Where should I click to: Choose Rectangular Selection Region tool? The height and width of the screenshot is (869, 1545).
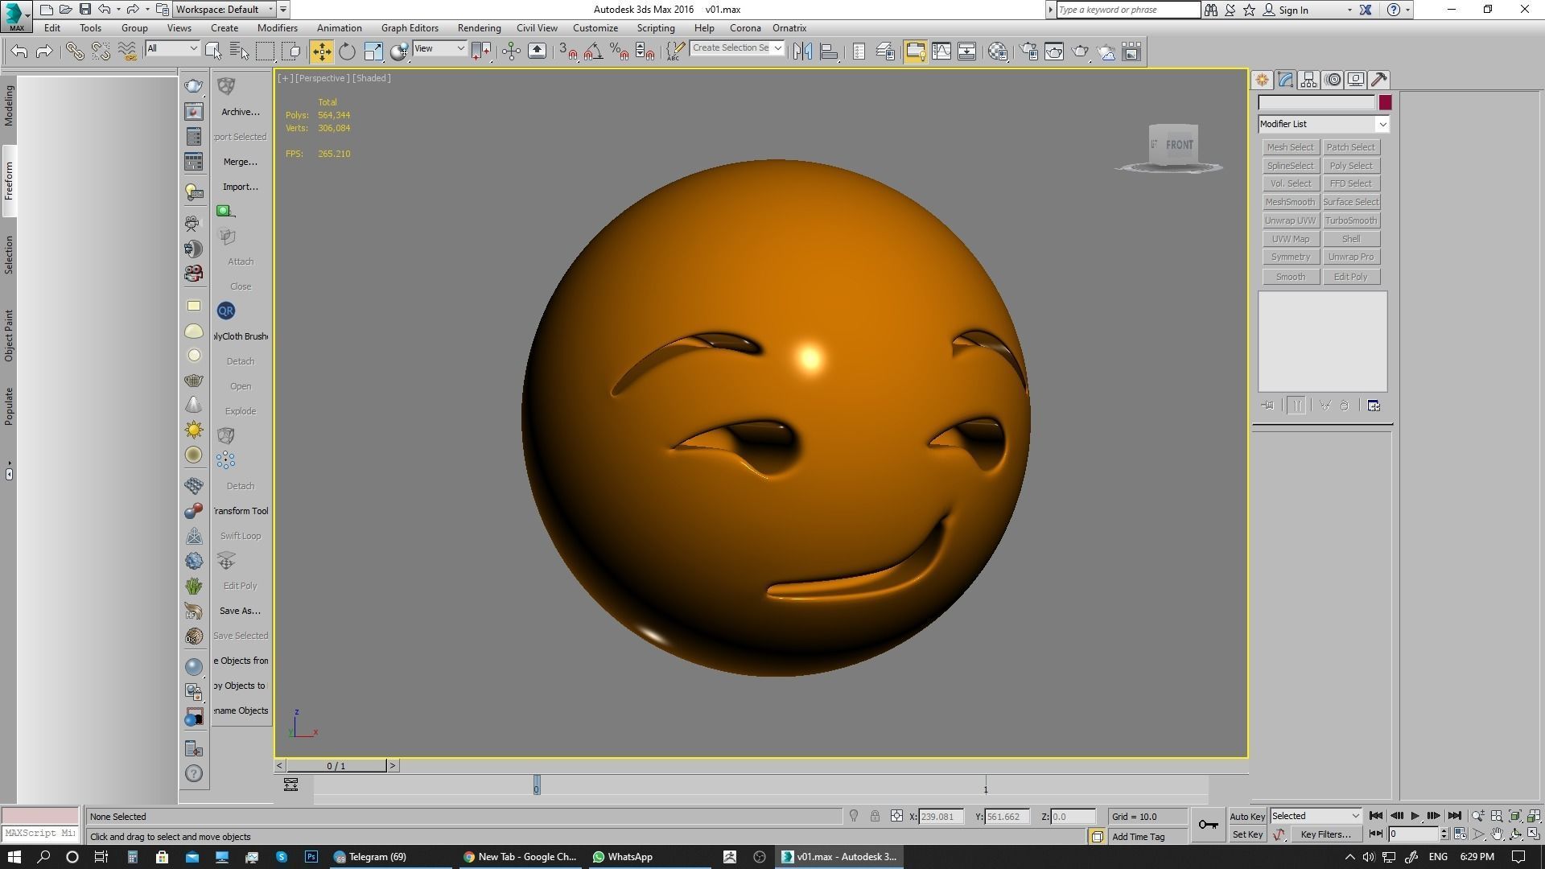pos(265,51)
